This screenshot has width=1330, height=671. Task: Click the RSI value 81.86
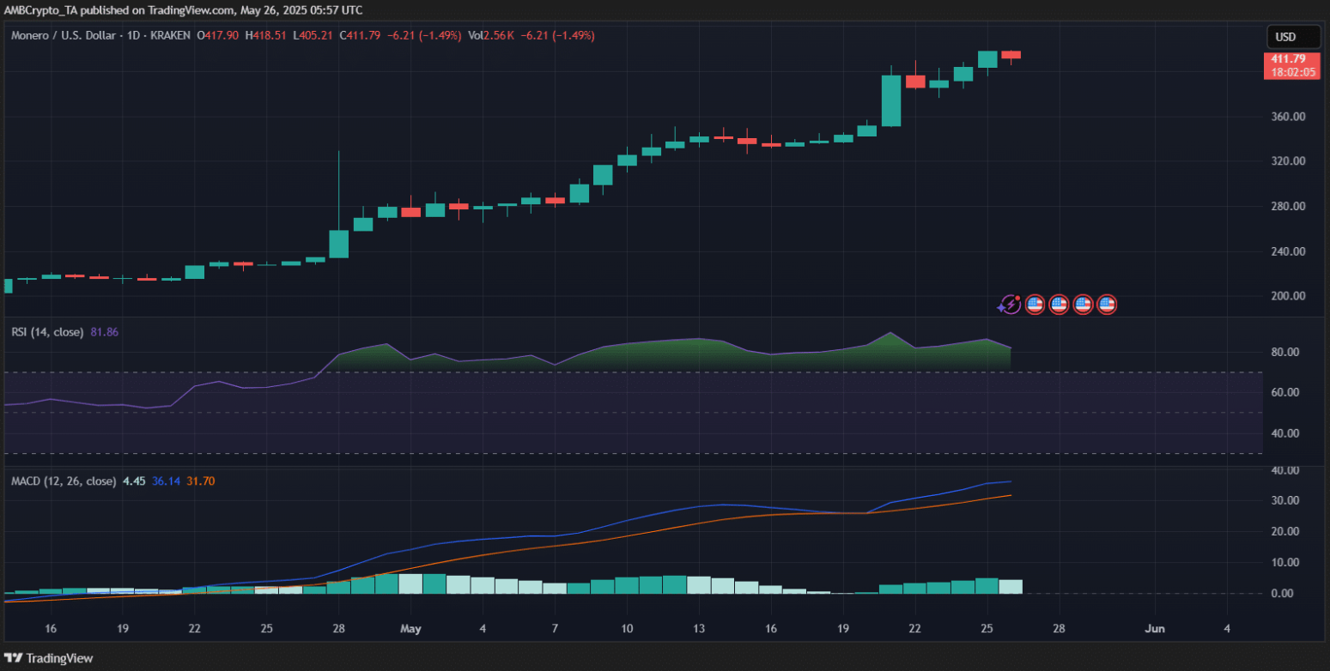click(104, 331)
